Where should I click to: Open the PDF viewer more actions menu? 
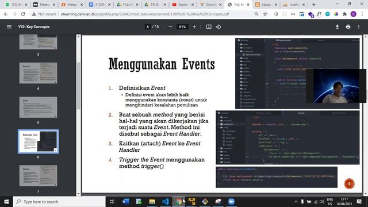(x=359, y=27)
